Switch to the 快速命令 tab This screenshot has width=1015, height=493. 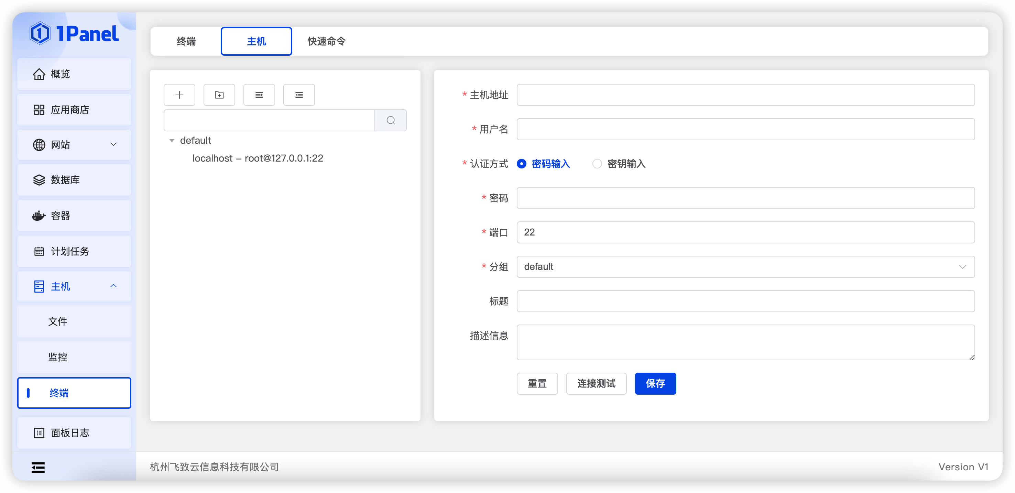325,41
